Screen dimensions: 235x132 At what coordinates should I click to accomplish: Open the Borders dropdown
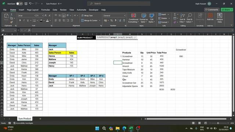[37, 21]
